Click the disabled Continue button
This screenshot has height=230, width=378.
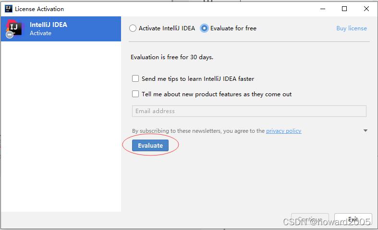pyautogui.click(x=310, y=219)
